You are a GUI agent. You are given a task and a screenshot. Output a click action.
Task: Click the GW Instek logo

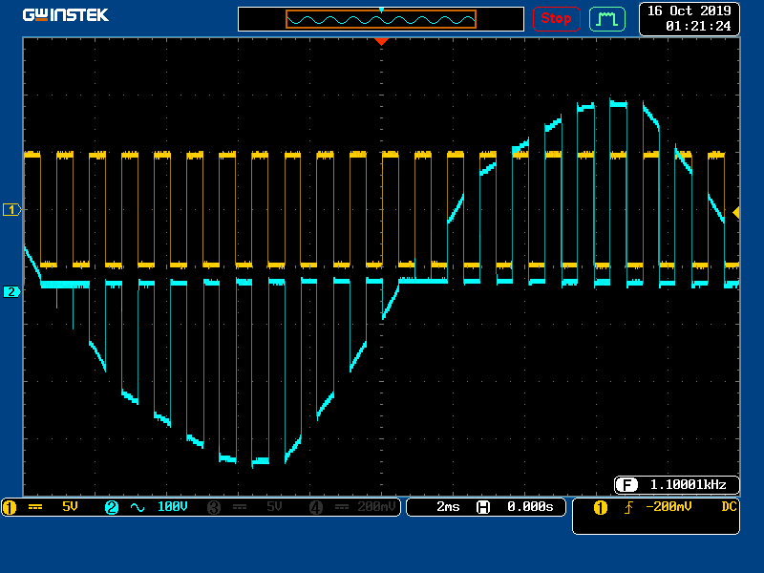66,15
